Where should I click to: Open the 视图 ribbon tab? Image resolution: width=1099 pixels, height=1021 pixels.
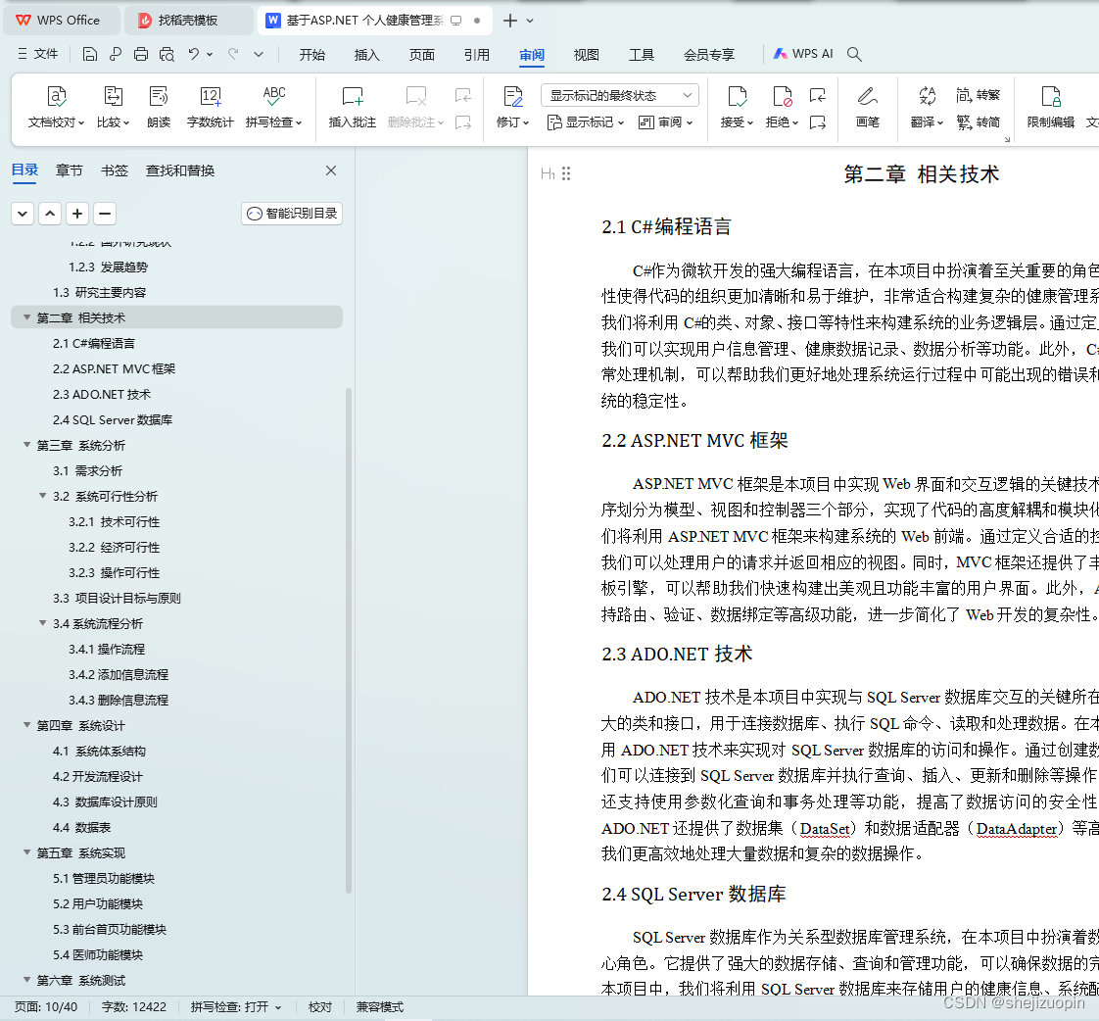586,55
